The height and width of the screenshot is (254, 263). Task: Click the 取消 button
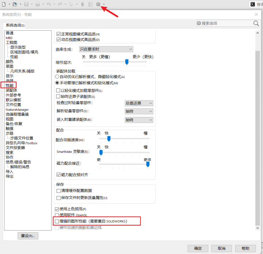pyautogui.click(x=222, y=248)
